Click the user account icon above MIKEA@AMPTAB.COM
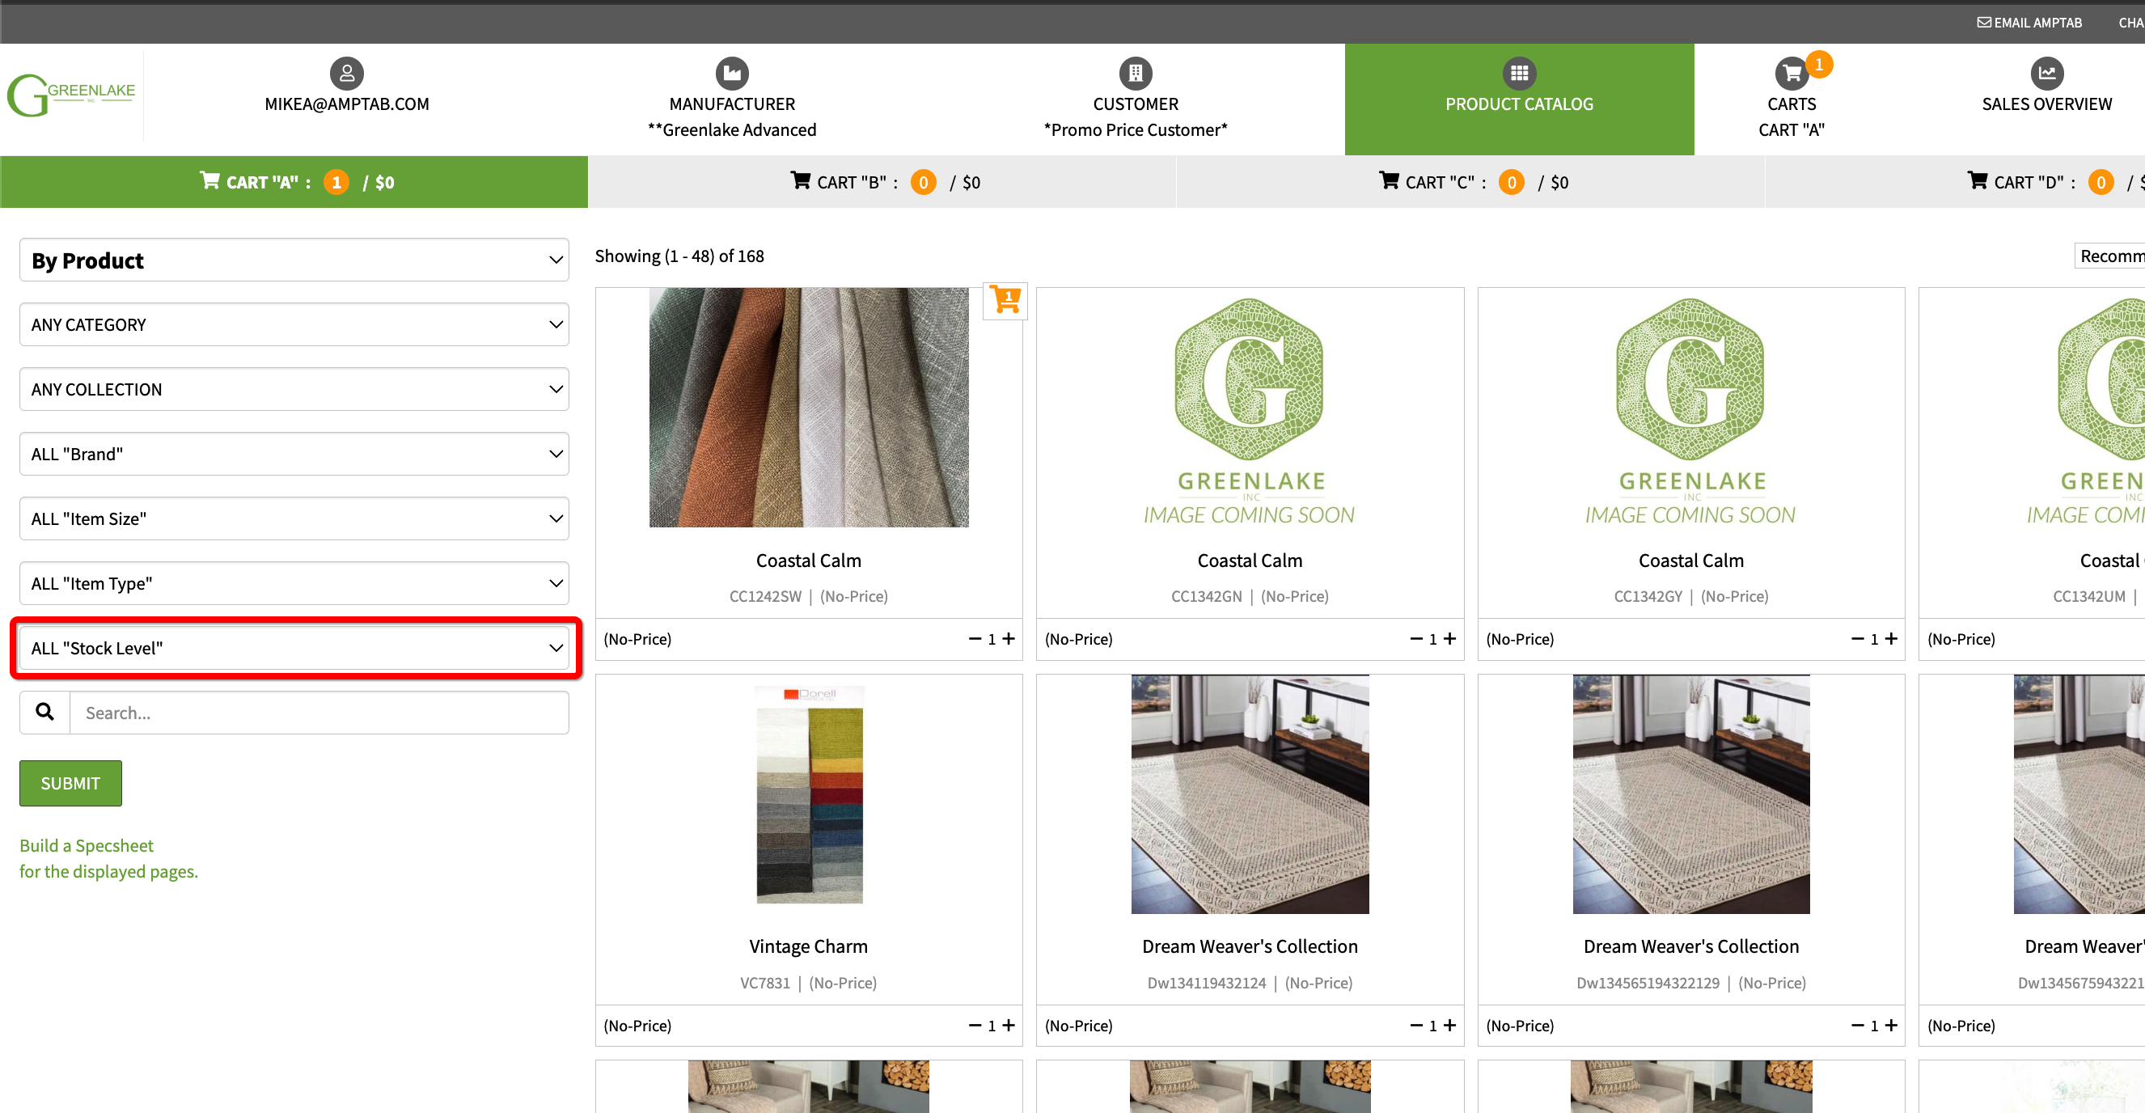The image size is (2145, 1113). pyautogui.click(x=346, y=74)
